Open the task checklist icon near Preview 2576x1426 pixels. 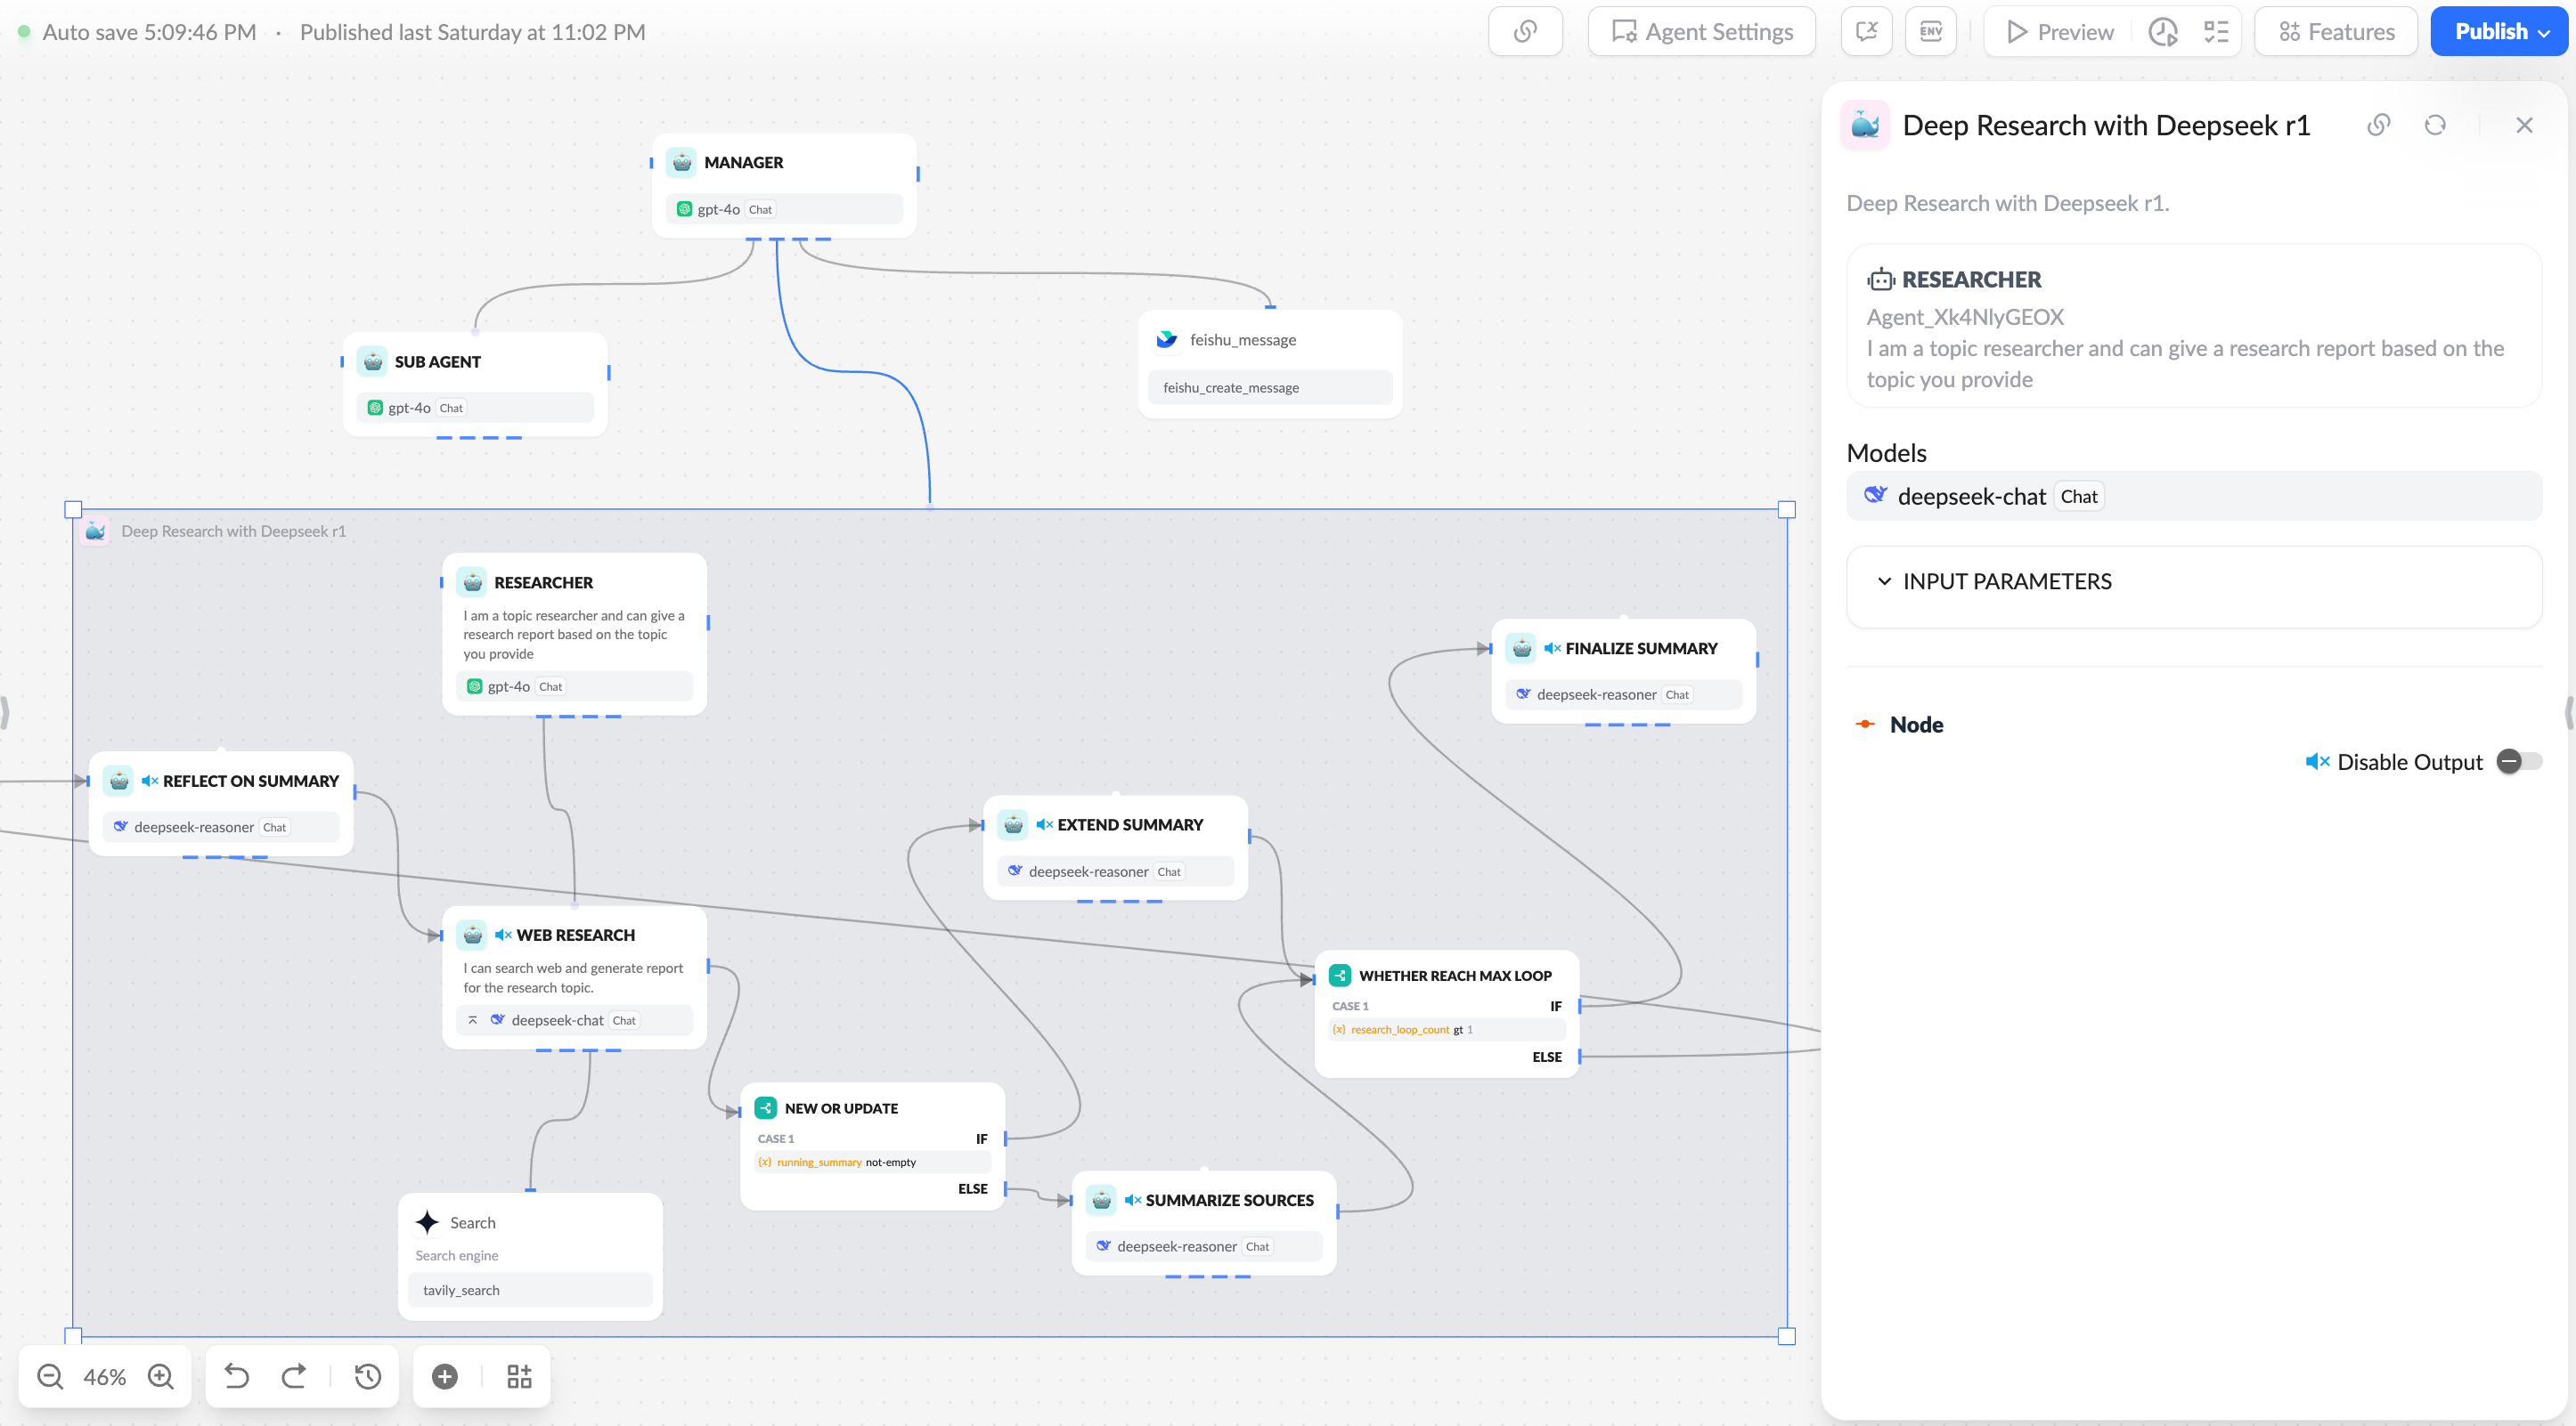[x=2216, y=31]
